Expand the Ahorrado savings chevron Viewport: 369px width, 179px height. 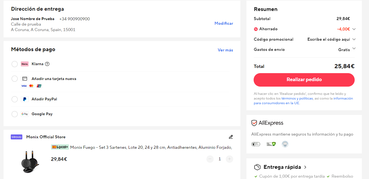click(354, 29)
